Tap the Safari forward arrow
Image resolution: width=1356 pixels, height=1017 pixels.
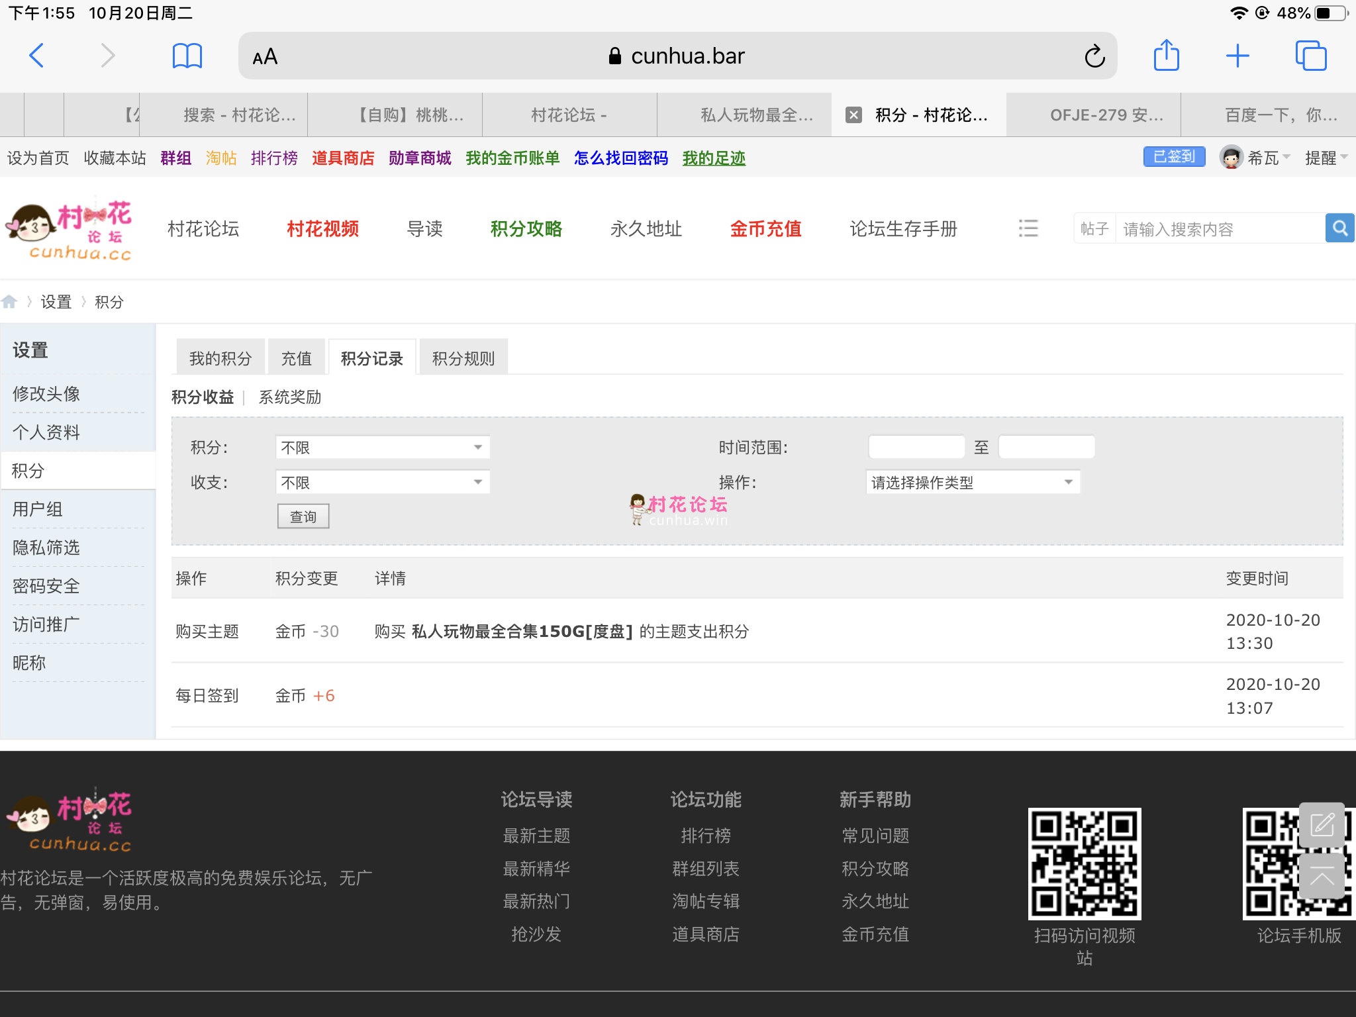(x=108, y=56)
